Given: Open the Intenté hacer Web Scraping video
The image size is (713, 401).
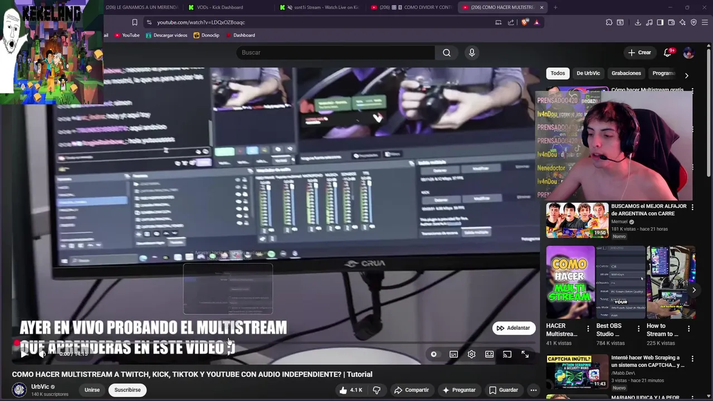Looking at the screenshot, I should point(577,371).
